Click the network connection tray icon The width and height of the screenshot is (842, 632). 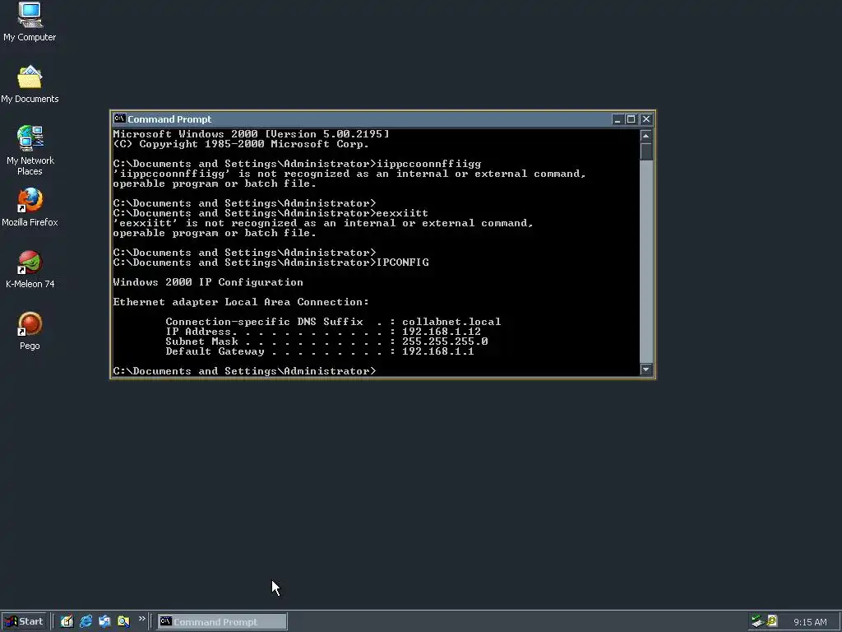point(757,621)
